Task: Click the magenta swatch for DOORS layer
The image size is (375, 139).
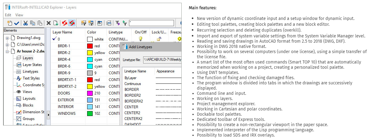Action: coord(90,93)
